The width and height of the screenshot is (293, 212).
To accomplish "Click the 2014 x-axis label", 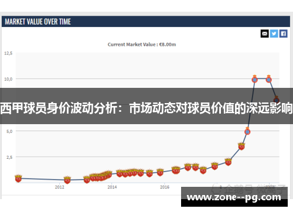I will (112, 187).
